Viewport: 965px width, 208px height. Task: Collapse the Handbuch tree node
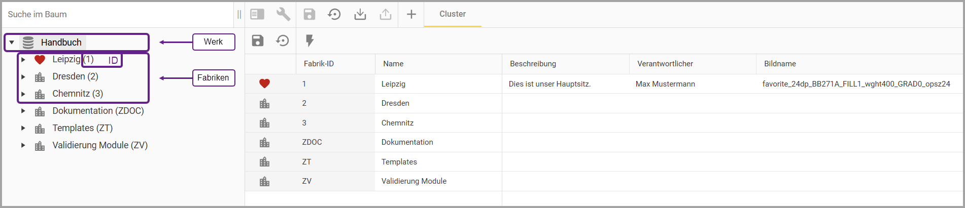[x=12, y=43]
